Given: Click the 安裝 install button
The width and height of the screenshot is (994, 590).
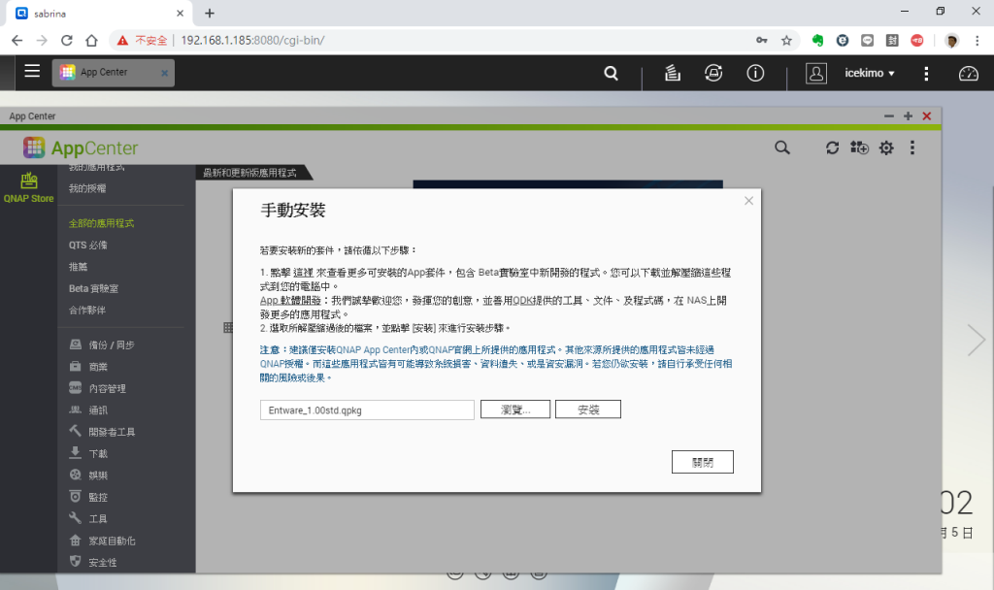Looking at the screenshot, I should 588,410.
